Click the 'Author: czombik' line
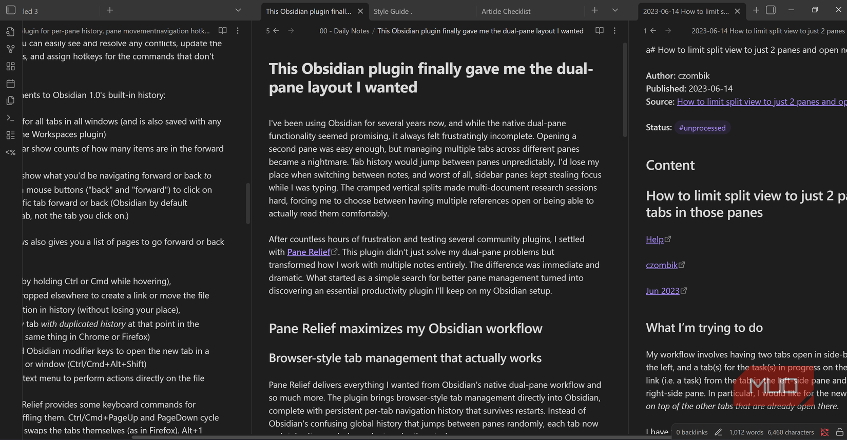The height and width of the screenshot is (440, 847). 678,76
